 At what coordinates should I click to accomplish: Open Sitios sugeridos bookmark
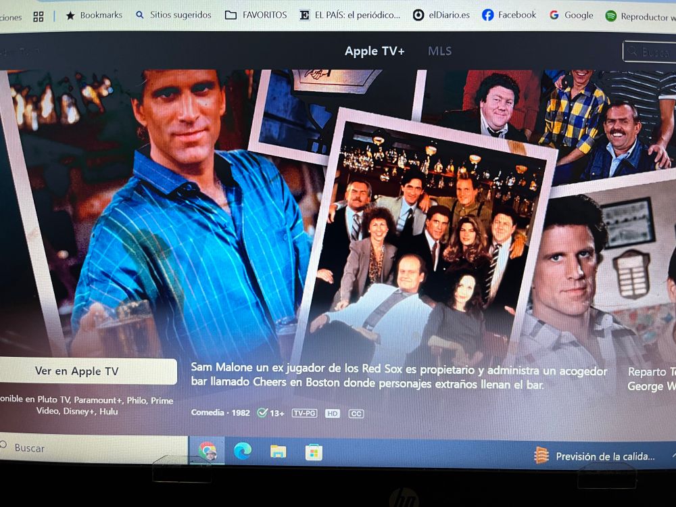[173, 15]
